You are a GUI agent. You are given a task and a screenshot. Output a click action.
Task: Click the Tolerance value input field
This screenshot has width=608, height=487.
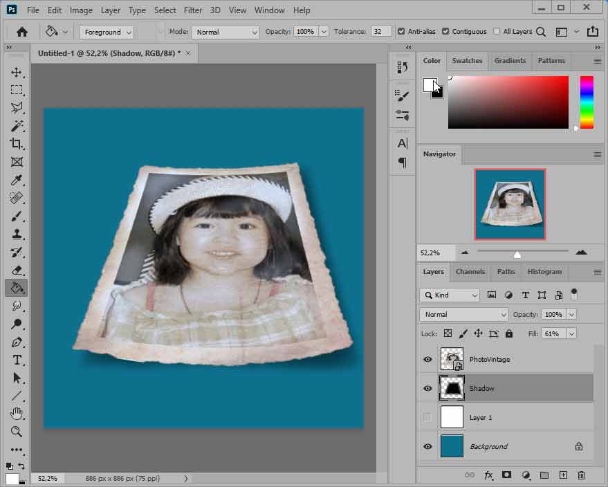[x=381, y=32]
